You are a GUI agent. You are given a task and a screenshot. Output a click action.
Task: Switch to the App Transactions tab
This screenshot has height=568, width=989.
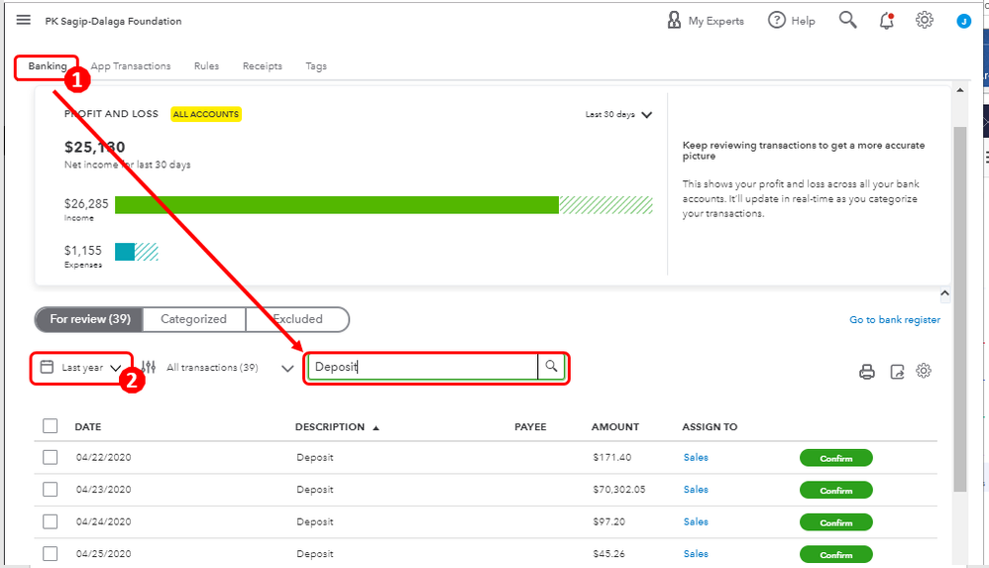pyautogui.click(x=131, y=66)
